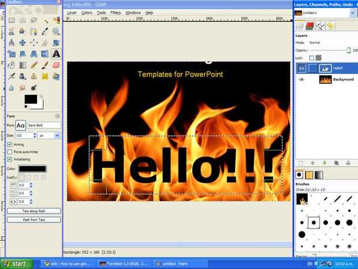358x269 pixels.
Task: Select the Select by Color tool
Action: coord(56,20)
